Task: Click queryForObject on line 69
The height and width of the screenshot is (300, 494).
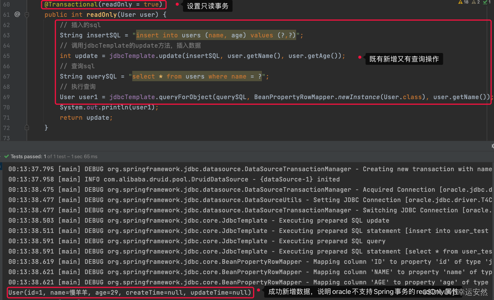Action: click(186, 97)
